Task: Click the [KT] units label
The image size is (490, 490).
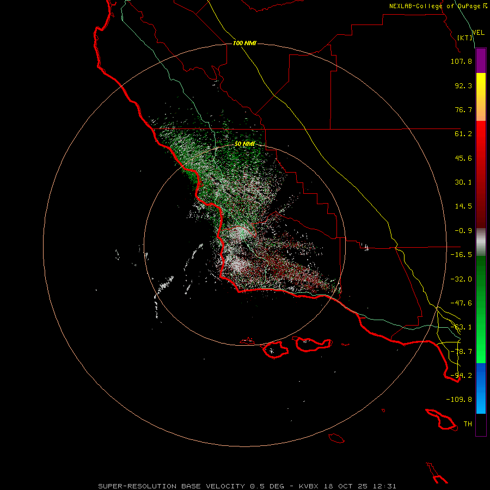Action: coord(465,38)
